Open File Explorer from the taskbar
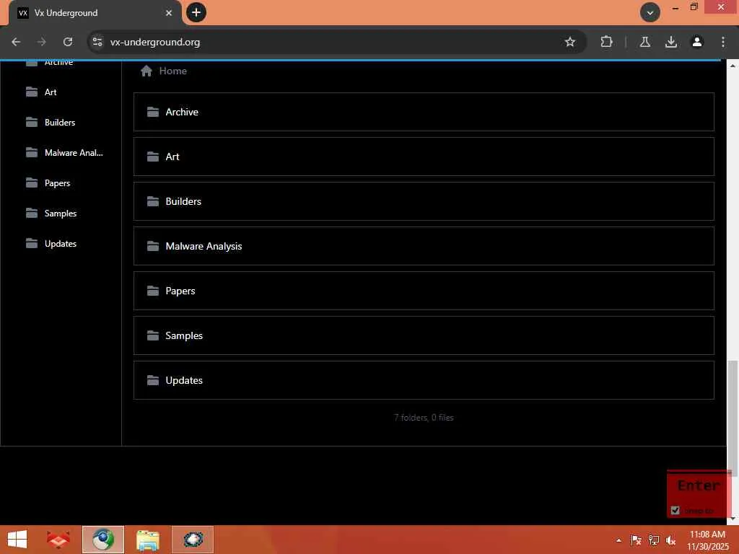 [147, 540]
